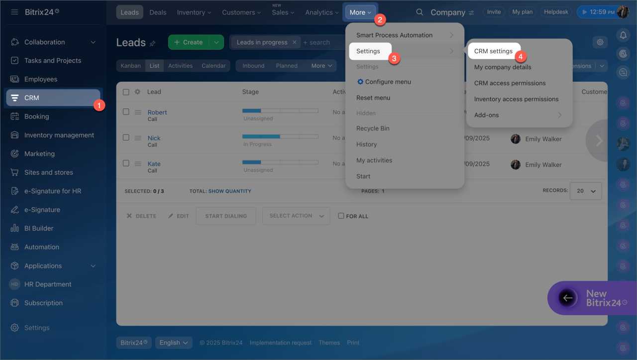Check the select-all checkbox in table header
This screenshot has height=360, width=637.
126,92
